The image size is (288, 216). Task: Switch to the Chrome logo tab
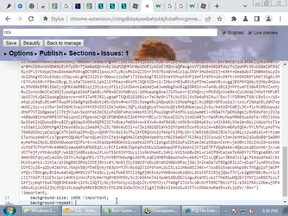click(32, 6)
